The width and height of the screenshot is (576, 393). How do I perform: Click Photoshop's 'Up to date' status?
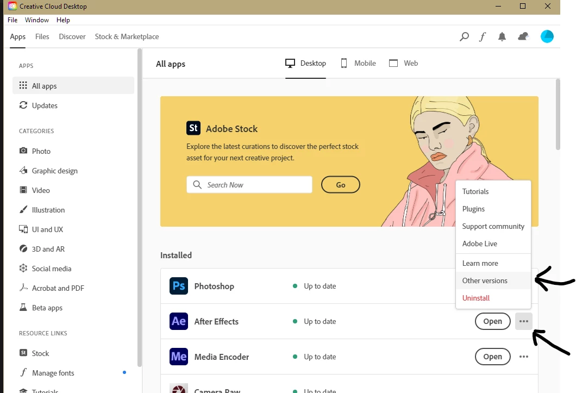320,286
